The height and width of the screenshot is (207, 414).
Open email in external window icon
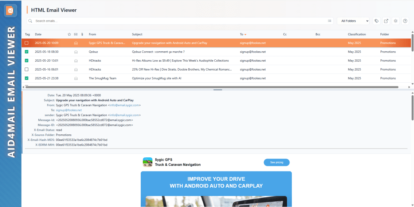(x=386, y=21)
